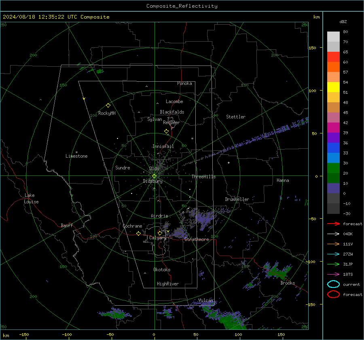Click the RedDeer city label
Screen dimensions: 364x340
tap(171, 122)
